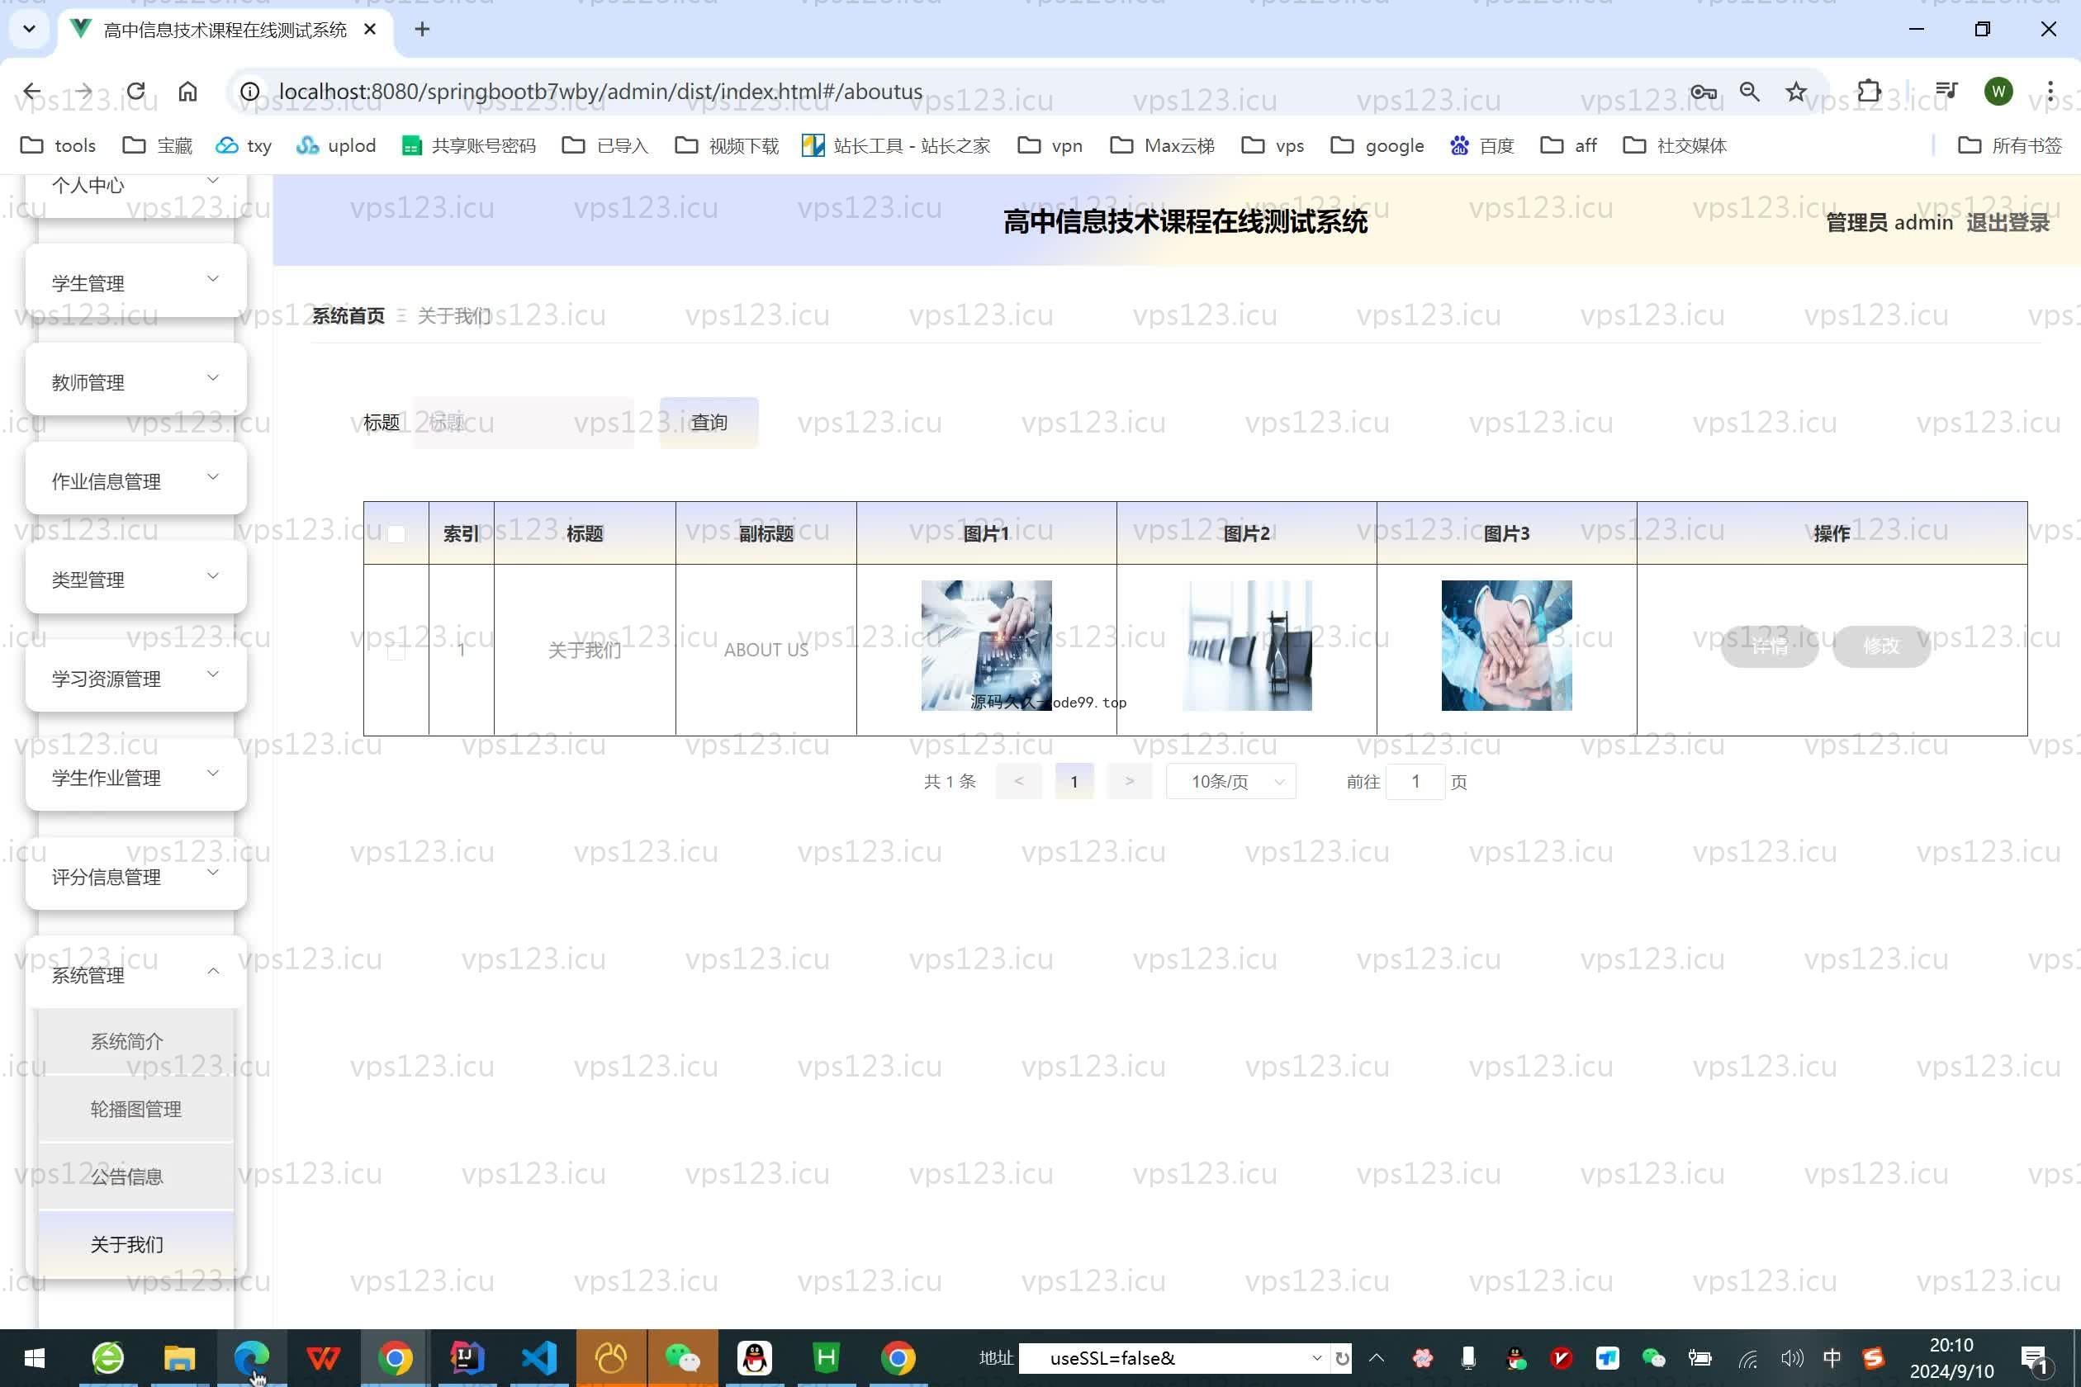Image resolution: width=2081 pixels, height=1387 pixels.
Task: Open the 公告信息 submenu item
Action: tap(135, 1176)
